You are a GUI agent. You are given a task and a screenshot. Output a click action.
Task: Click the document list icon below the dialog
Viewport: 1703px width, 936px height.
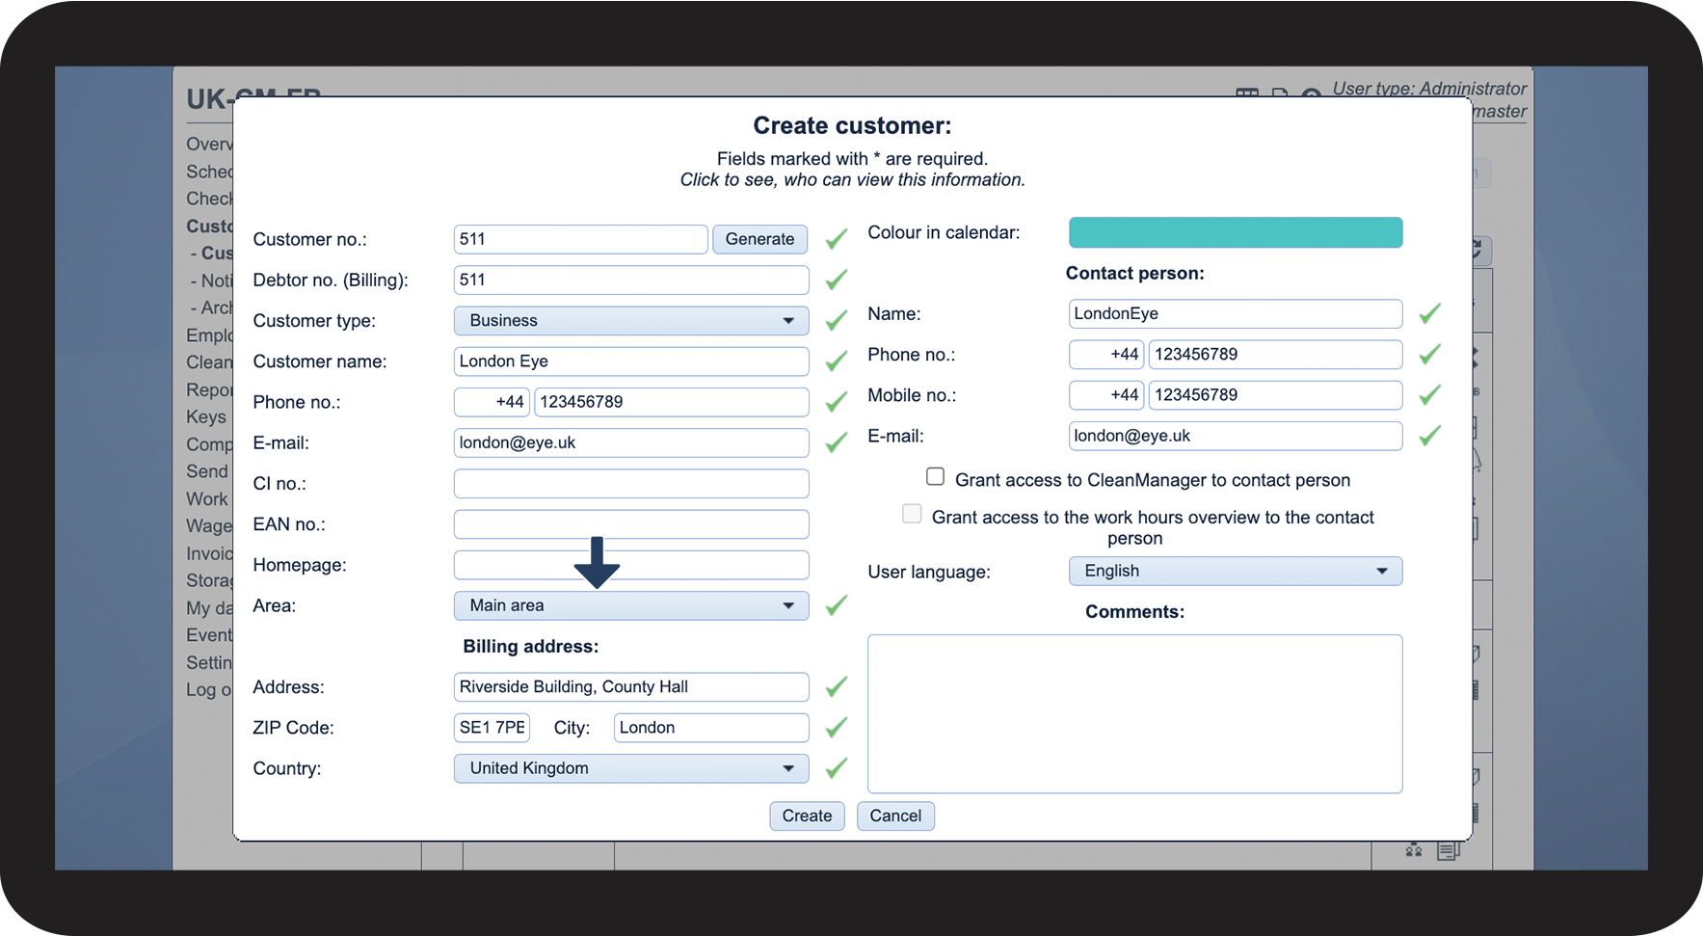click(1448, 850)
